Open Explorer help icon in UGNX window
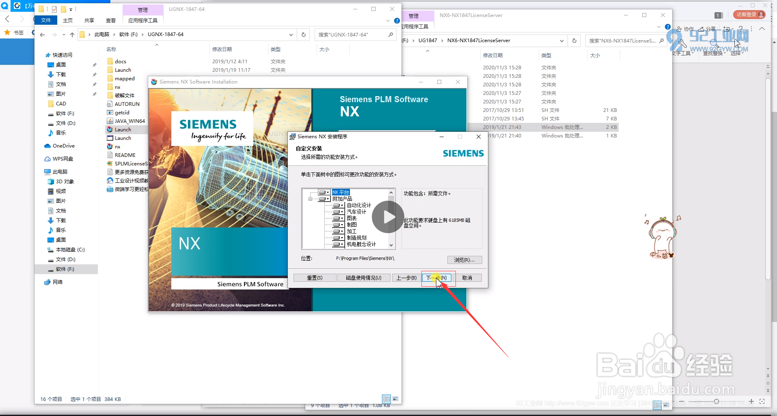The width and height of the screenshot is (777, 416). coord(397,21)
